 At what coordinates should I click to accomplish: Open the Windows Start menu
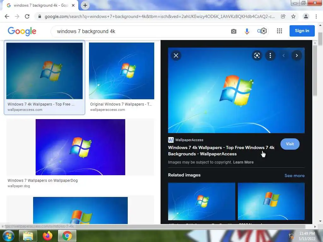[x=8, y=236]
